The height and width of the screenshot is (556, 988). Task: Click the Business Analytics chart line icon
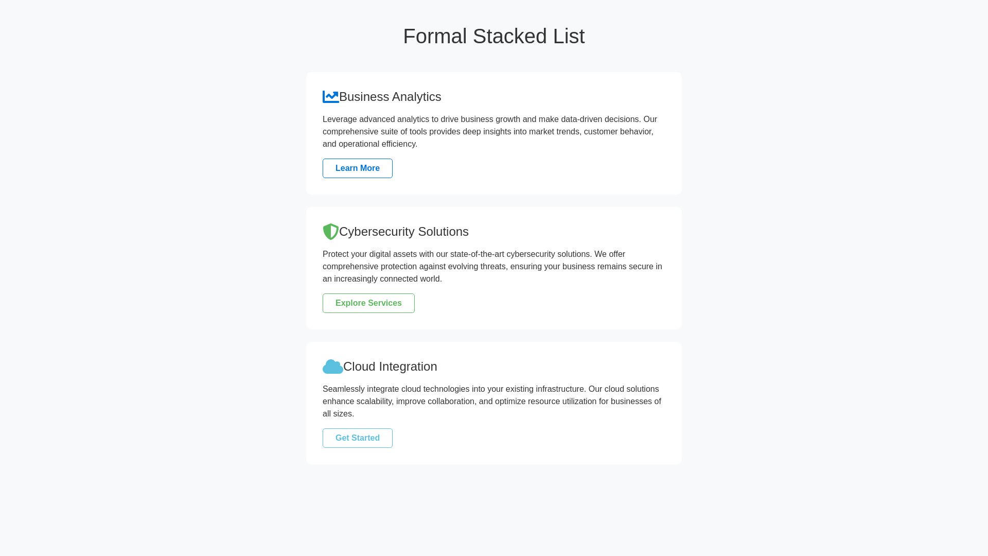pyautogui.click(x=330, y=97)
